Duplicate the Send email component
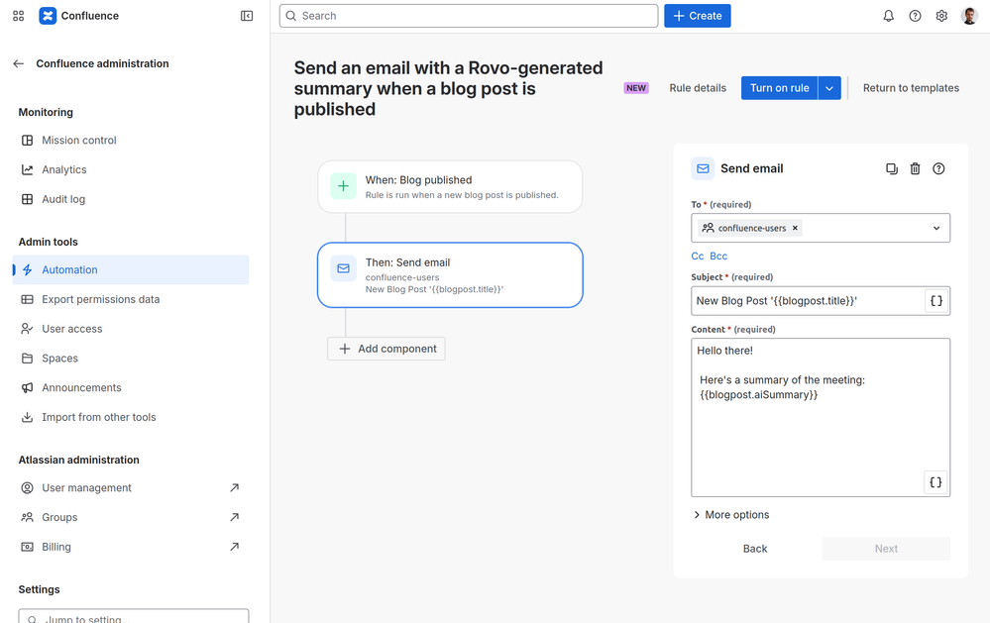 (892, 168)
